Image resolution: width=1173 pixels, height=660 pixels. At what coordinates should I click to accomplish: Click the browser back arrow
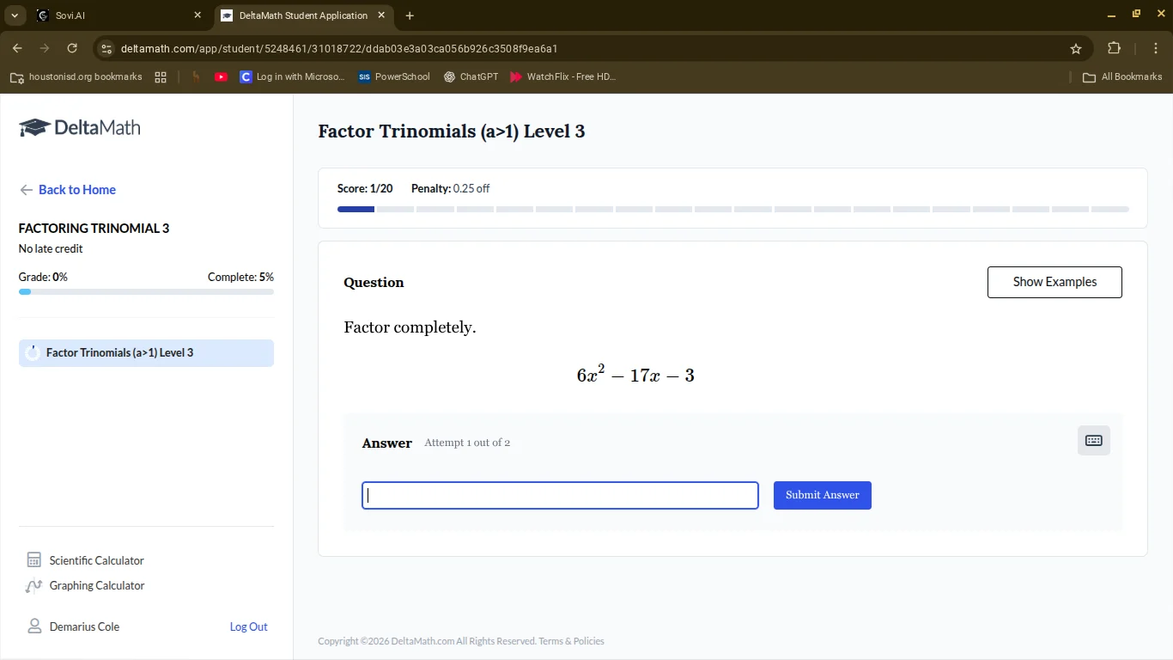17,48
